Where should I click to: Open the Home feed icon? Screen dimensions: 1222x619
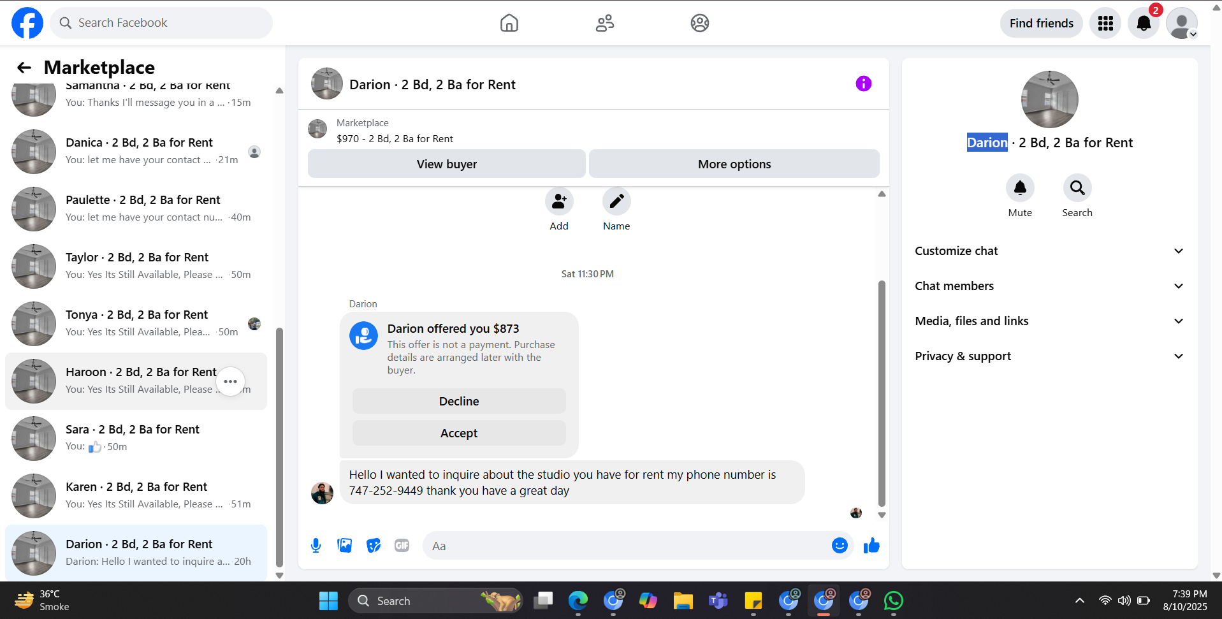coord(509,23)
